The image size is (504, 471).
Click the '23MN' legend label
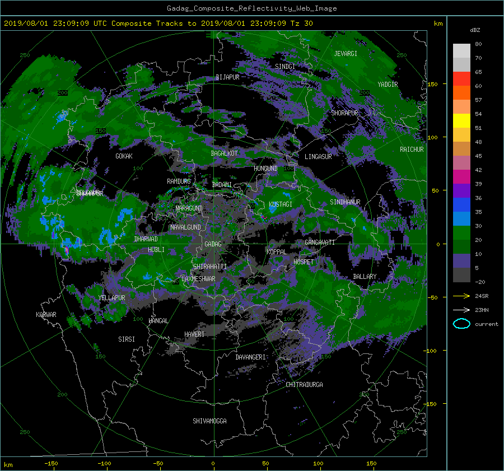tap(482, 310)
